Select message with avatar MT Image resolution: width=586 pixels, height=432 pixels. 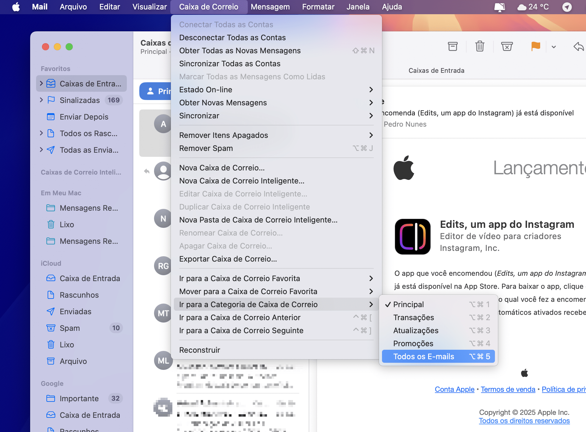[163, 313]
